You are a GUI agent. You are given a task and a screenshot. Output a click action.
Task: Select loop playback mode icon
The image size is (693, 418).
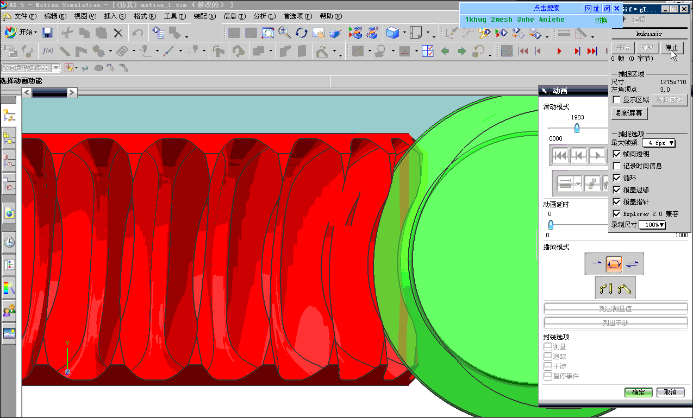pos(614,264)
